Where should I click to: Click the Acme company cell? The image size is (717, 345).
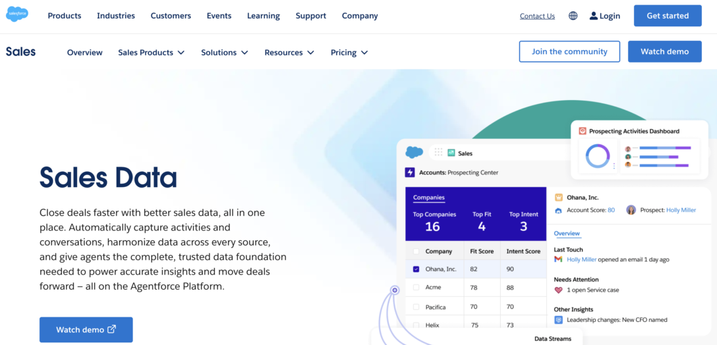click(x=433, y=288)
